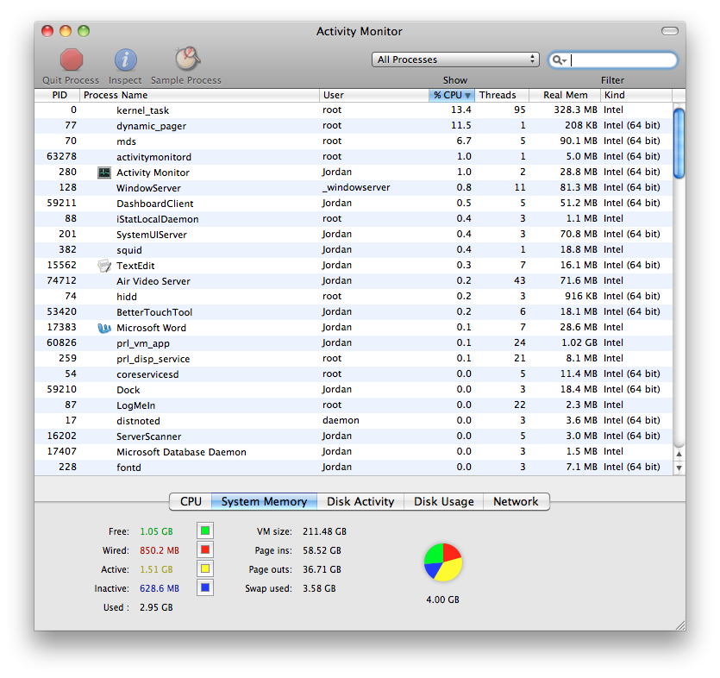The height and width of the screenshot is (678, 720).
Task: Select the prl_disp_service process
Action: pyautogui.click(x=354, y=359)
